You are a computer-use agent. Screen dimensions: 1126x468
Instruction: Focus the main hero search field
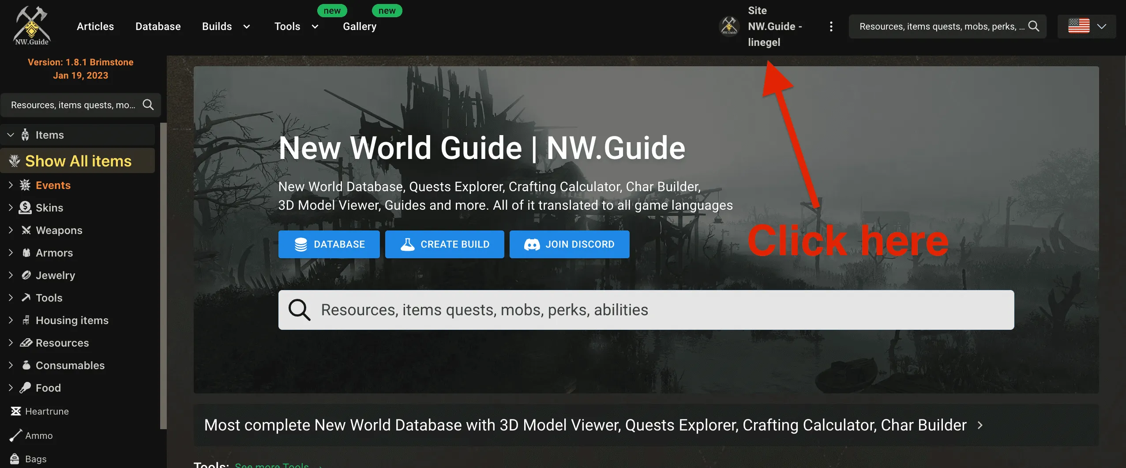(646, 310)
